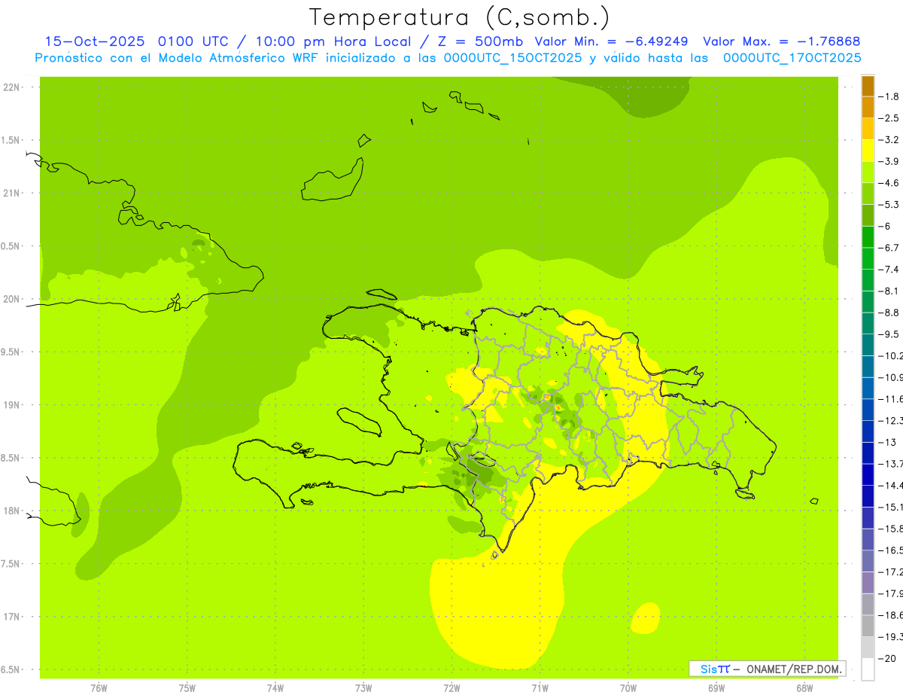Click the "71W" longitude label

coord(540,688)
